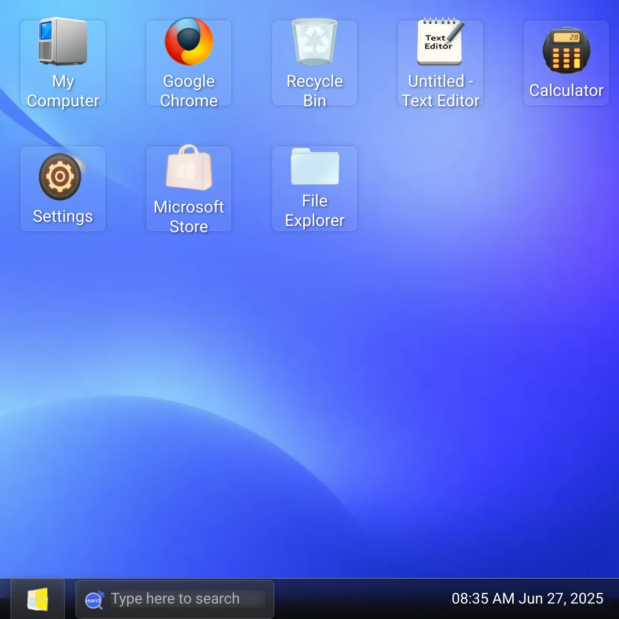Click the Start button in taskbar
The height and width of the screenshot is (619, 619).
(x=38, y=599)
